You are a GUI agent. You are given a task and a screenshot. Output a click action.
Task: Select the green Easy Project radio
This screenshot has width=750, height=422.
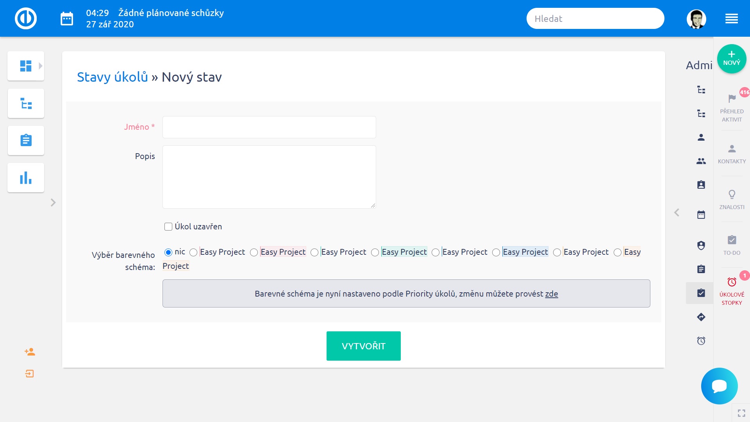pyautogui.click(x=375, y=252)
